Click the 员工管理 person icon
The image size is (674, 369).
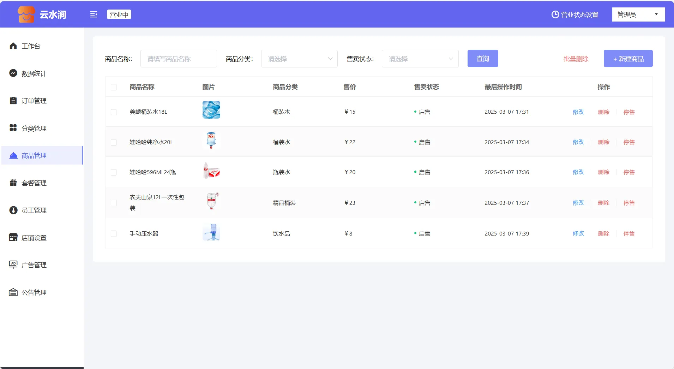tap(13, 210)
